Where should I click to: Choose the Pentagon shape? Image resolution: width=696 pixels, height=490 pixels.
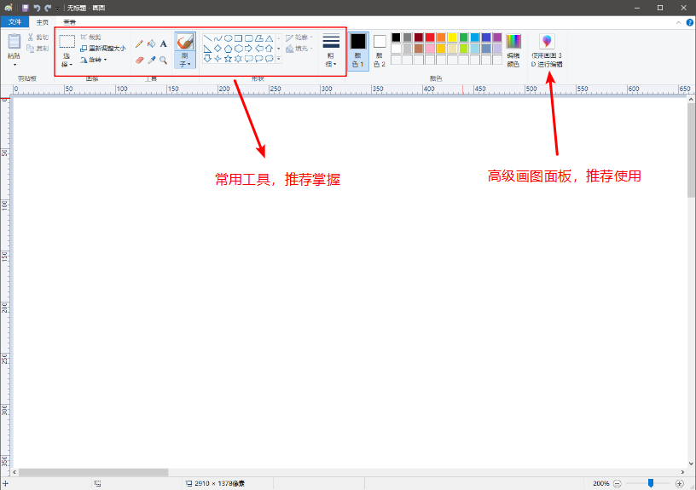click(228, 49)
